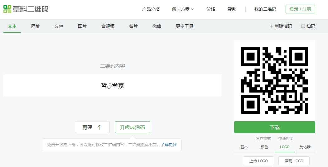
Task: Click the 登录 / 注册 button
Action: [x=300, y=9]
